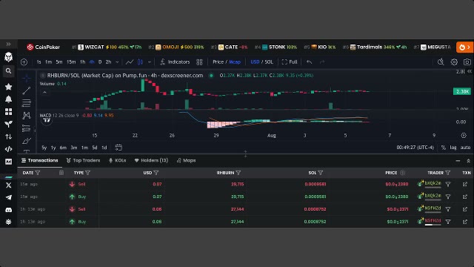The height and width of the screenshot is (267, 474).
Task: Open the interval dropdown arrow after 2h
Action: coord(117,62)
